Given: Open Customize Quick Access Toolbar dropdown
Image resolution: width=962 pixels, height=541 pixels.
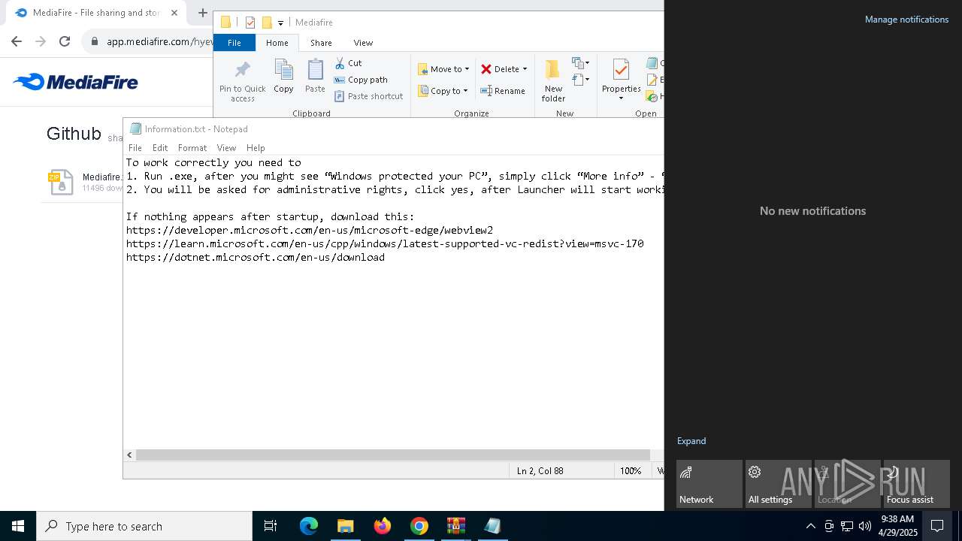Looking at the screenshot, I should pos(280,23).
